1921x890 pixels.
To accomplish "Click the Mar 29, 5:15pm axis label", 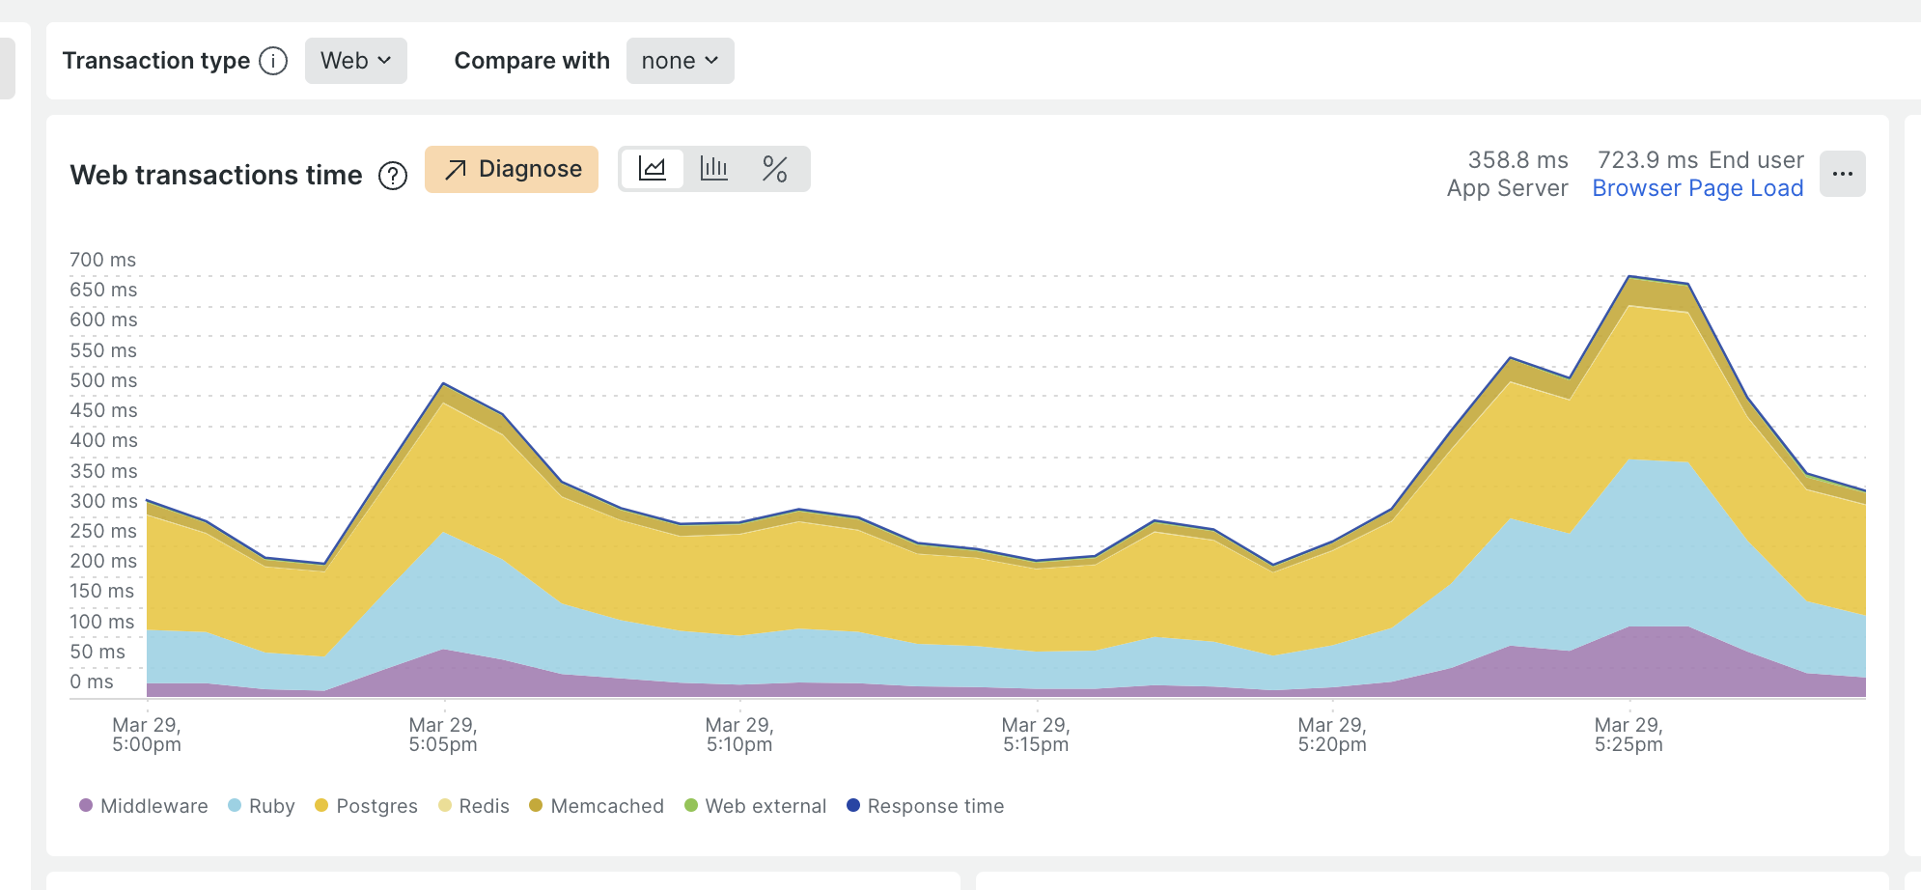I will 1036,735.
